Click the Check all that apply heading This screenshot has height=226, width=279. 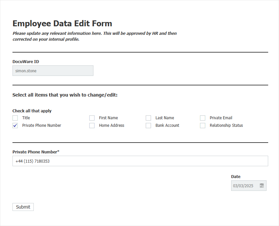pyautogui.click(x=32, y=111)
